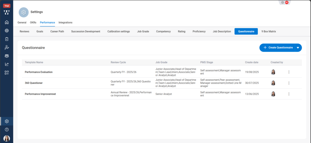Open the Career Path sub-tab
The width and height of the screenshot is (311, 143).
point(57,32)
